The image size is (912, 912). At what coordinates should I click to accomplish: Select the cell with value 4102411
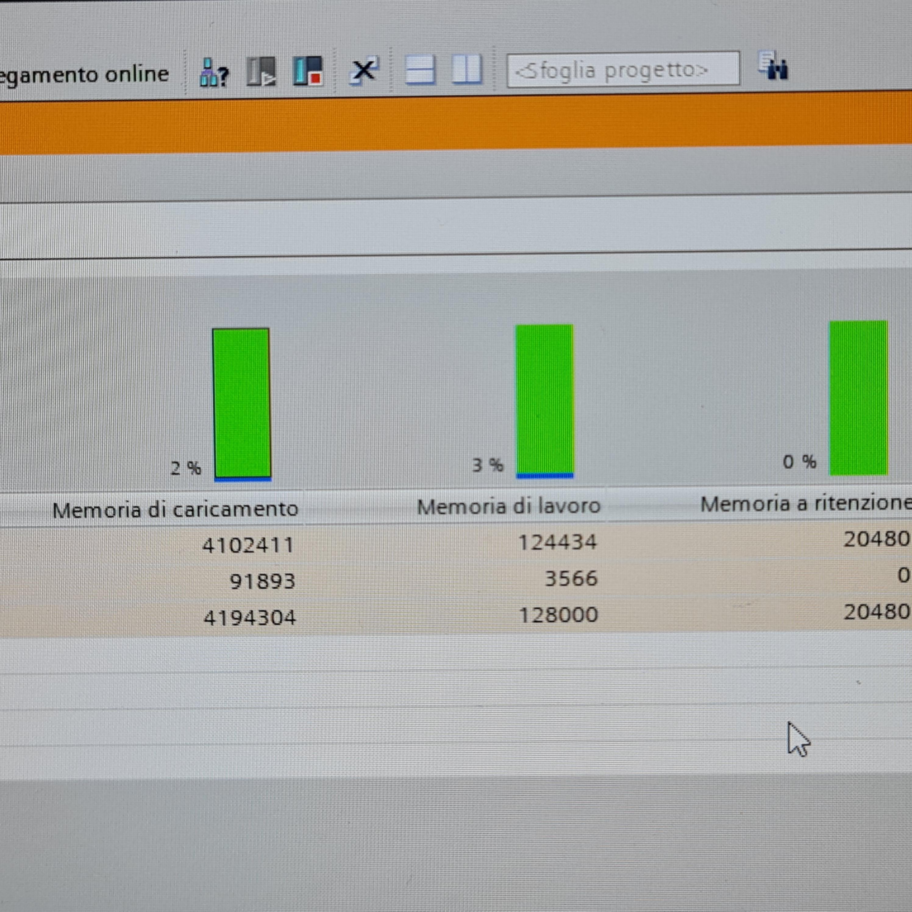point(248,545)
